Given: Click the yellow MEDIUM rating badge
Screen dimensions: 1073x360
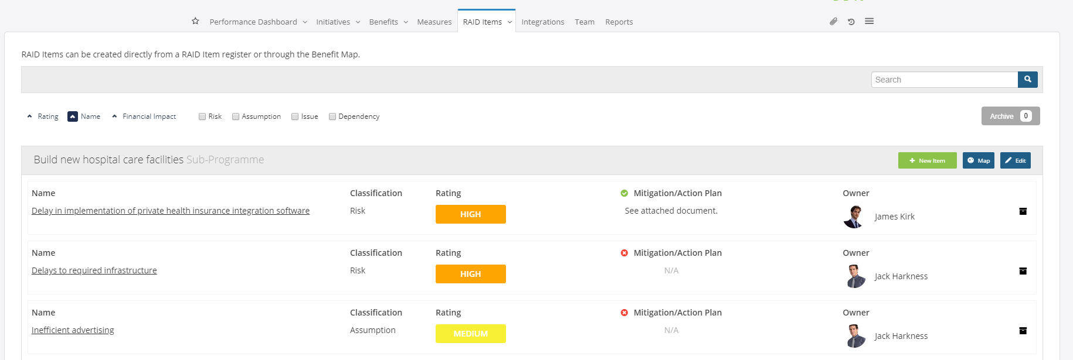Looking at the screenshot, I should 470,334.
